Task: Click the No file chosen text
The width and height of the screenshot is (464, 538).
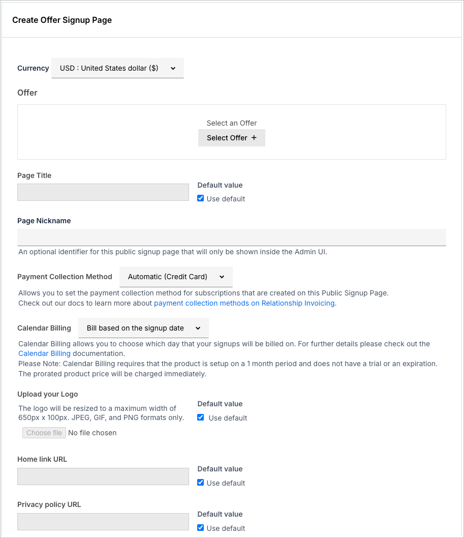Action: click(x=92, y=433)
